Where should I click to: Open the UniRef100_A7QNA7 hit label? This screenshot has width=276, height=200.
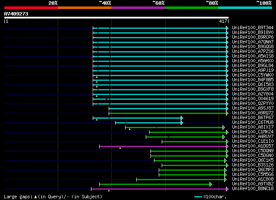(x=253, y=42)
